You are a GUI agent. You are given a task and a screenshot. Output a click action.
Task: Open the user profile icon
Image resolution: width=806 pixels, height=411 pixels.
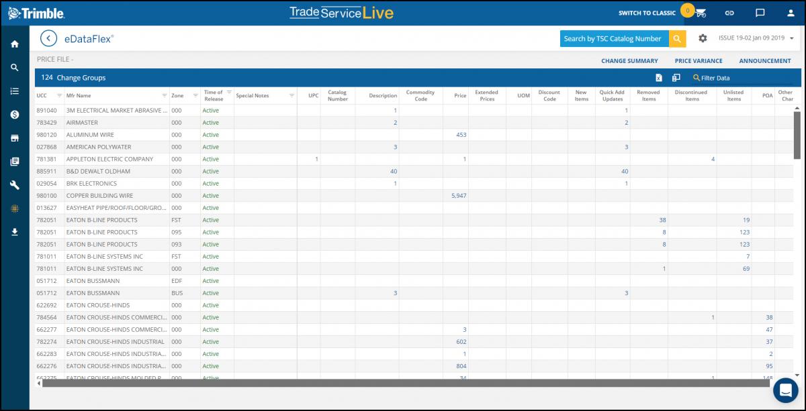(x=790, y=13)
